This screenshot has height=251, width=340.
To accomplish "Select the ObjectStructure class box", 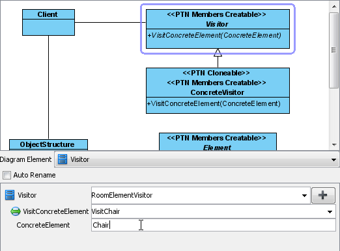I will [48, 145].
